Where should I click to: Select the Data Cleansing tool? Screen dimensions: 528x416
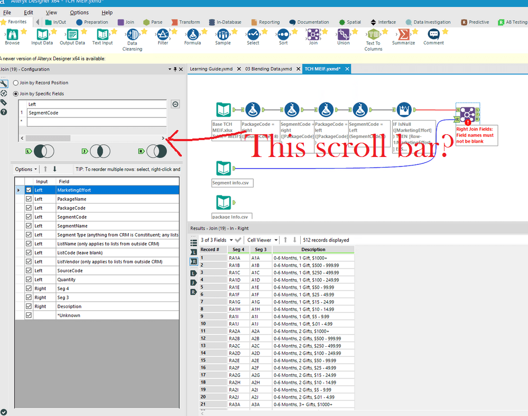[x=132, y=37]
